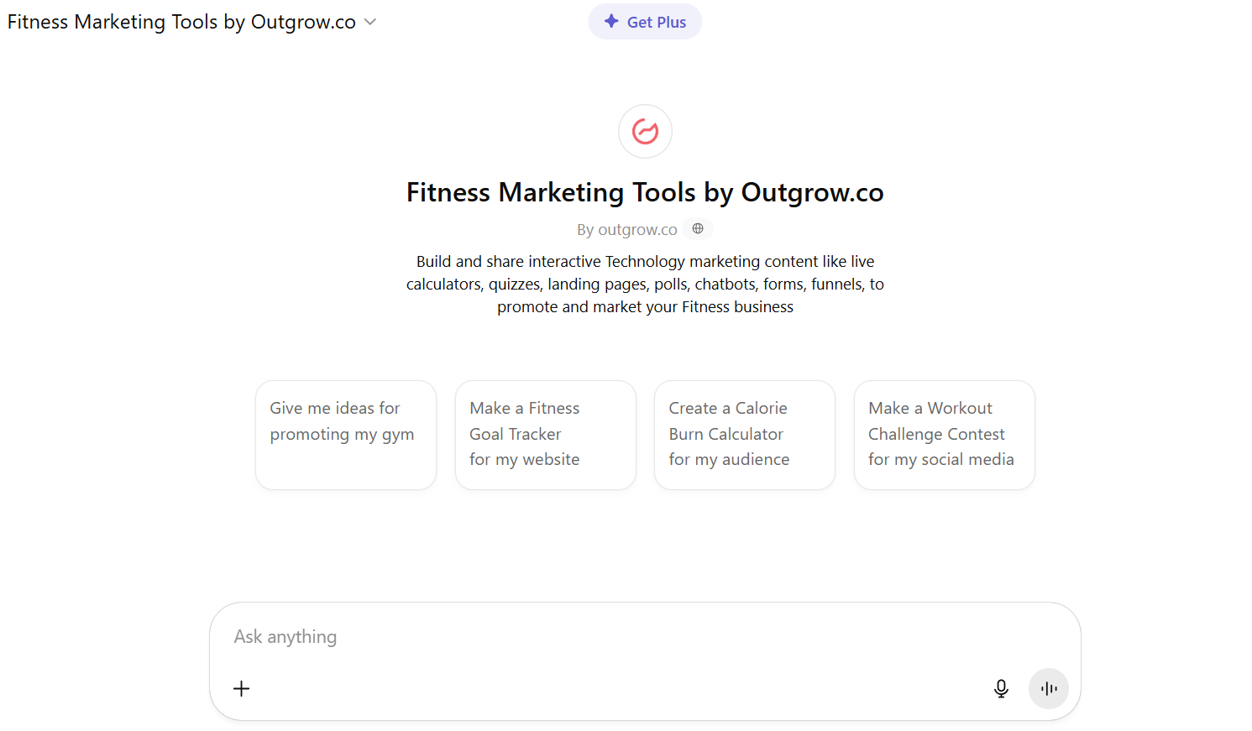
Task: Click the Outgrow logo avatar
Action: [645, 131]
